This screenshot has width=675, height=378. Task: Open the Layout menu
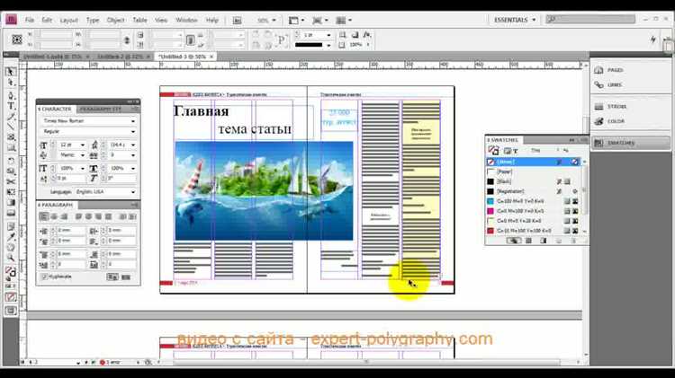69,20
